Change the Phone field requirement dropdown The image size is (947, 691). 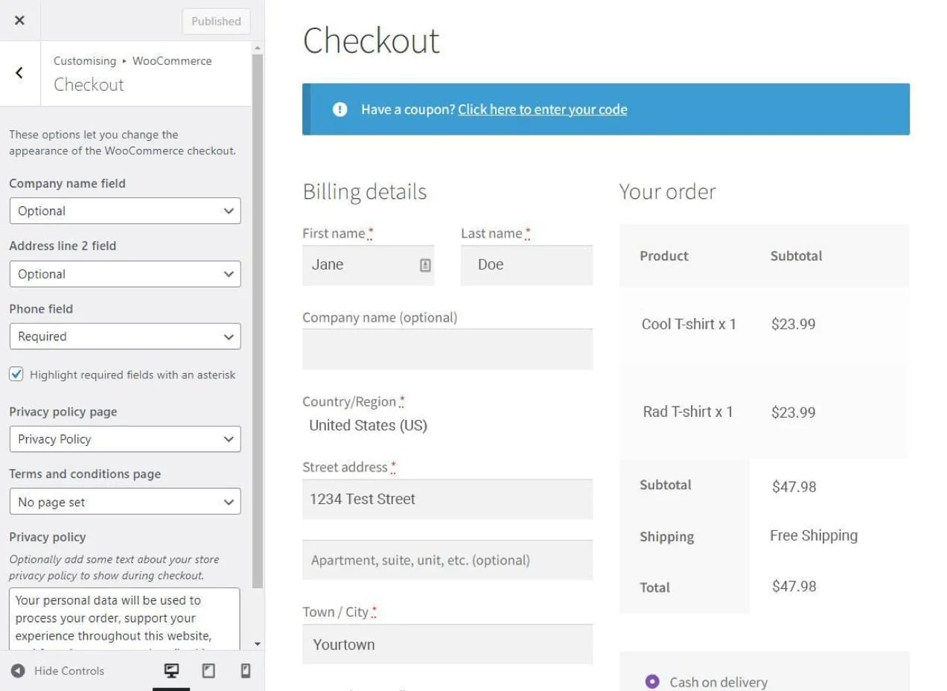click(124, 337)
